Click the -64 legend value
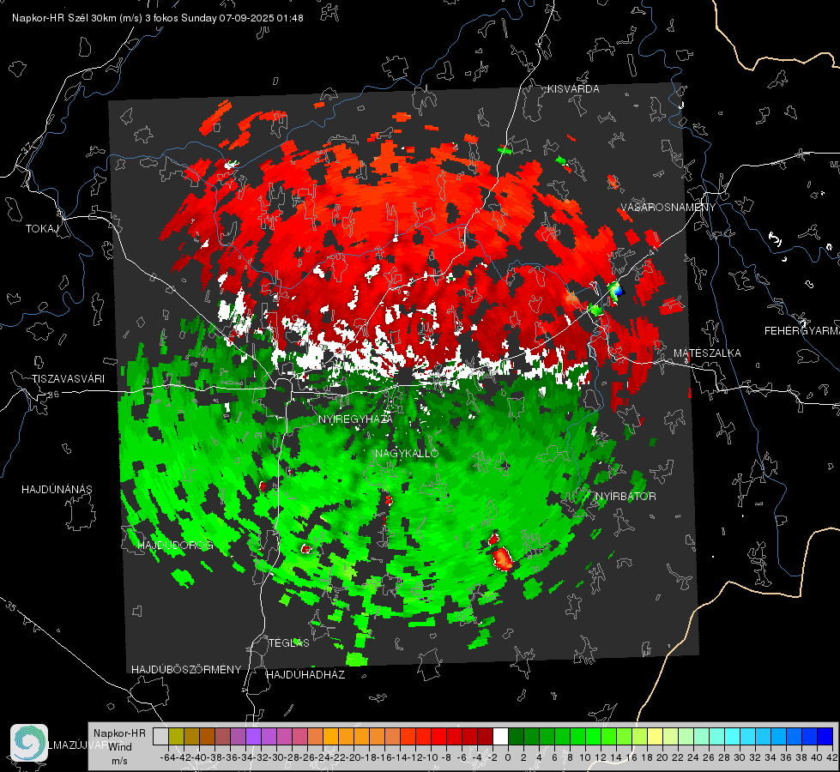This screenshot has width=840, height=772. [x=168, y=757]
